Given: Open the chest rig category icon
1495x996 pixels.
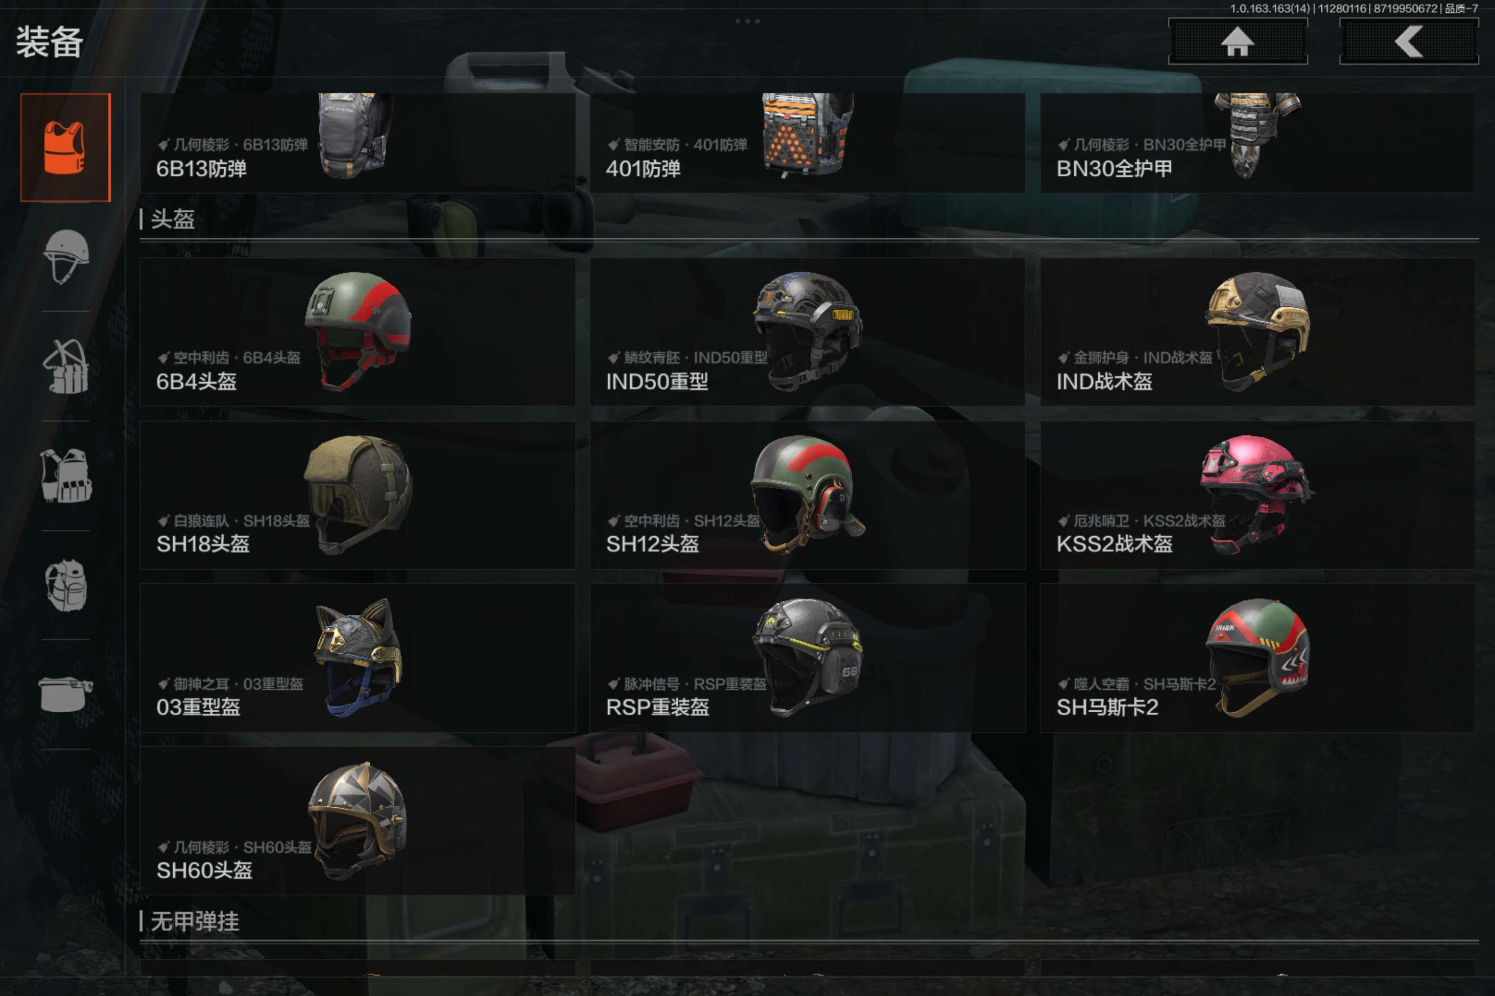Looking at the screenshot, I should [66, 367].
